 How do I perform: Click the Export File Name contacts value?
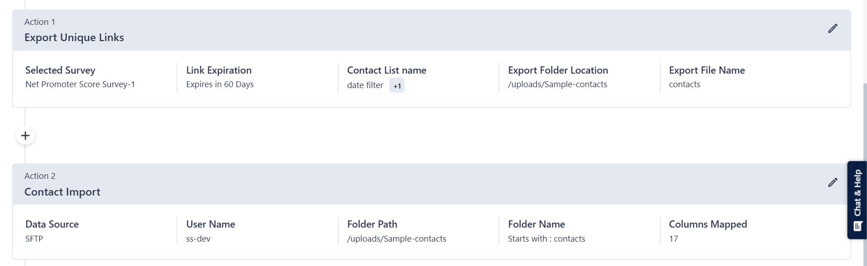tap(684, 84)
